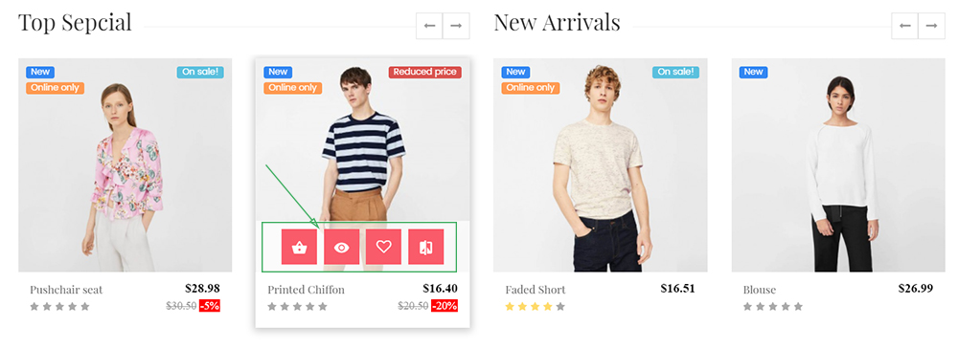
Task: Open the Faded Short product title
Action: point(536,290)
